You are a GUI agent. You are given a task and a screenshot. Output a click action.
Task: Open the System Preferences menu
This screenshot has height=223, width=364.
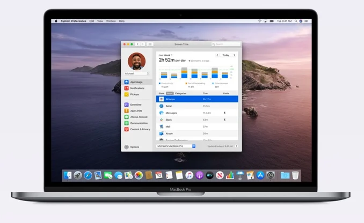coord(74,21)
